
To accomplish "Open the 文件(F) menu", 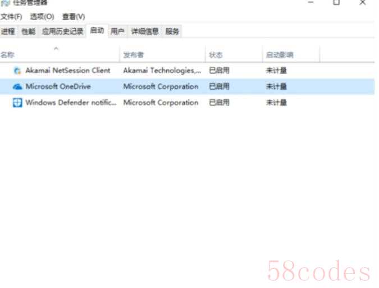I will tap(11, 17).
